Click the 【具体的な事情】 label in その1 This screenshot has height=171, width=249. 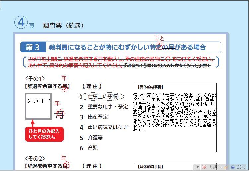point(151,87)
